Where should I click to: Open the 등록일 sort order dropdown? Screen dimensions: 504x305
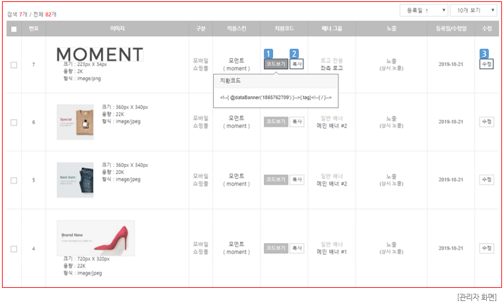[x=424, y=11]
